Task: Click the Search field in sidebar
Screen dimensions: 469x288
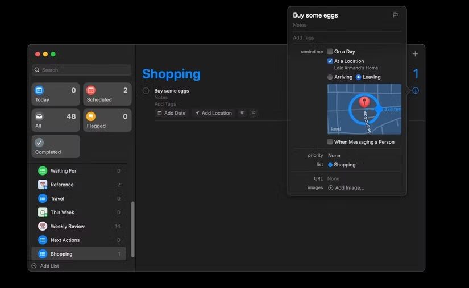Action: tap(81, 70)
